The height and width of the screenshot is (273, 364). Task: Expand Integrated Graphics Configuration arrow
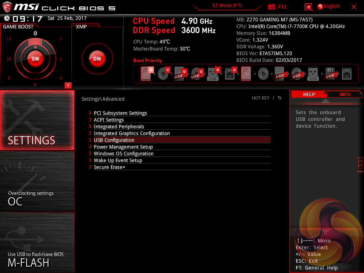pos(90,133)
